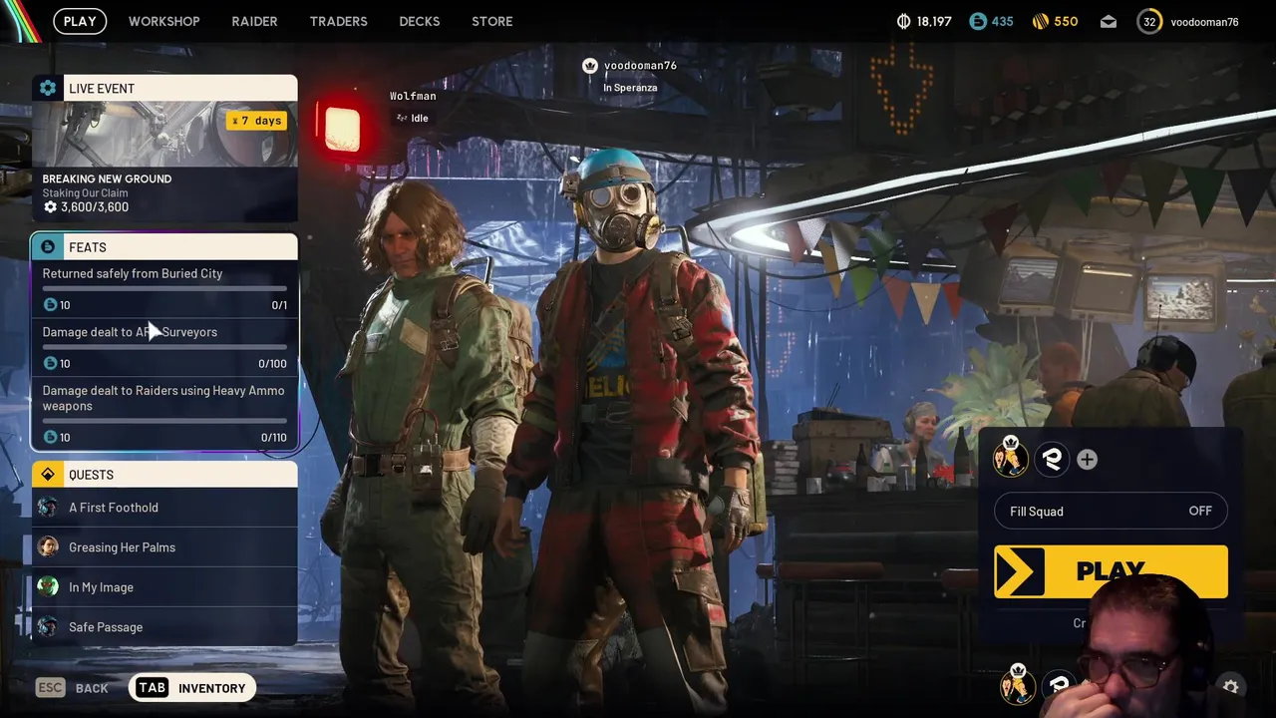Open the settings gear at bottom right

[x=1231, y=686]
